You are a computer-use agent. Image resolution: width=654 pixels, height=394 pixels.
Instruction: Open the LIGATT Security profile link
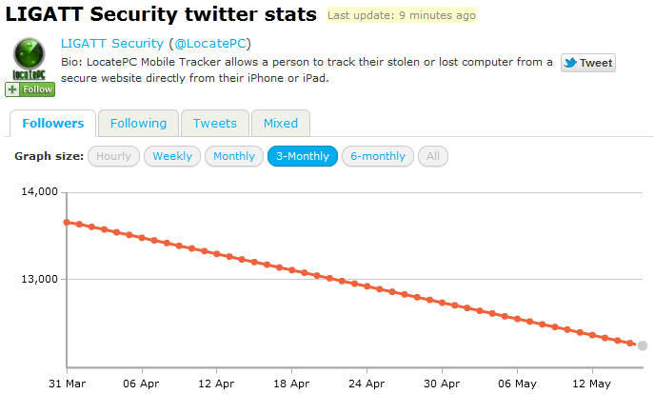coord(112,44)
